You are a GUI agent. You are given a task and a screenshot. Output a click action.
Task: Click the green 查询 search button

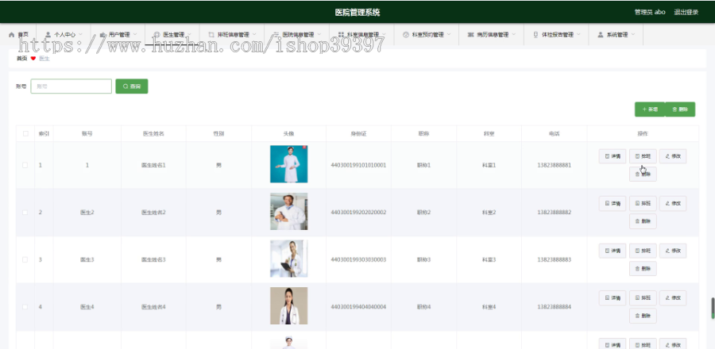tap(132, 86)
